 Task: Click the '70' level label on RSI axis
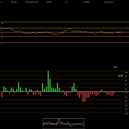2,30
